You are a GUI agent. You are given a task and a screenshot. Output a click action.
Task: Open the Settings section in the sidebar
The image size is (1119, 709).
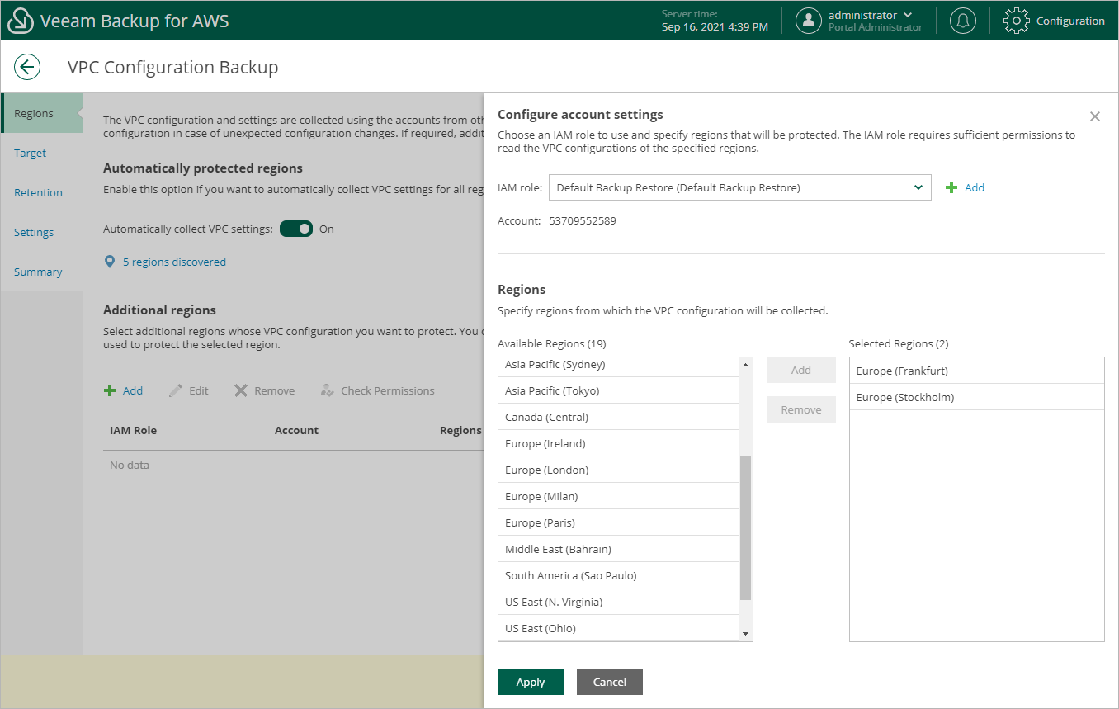pyautogui.click(x=33, y=232)
